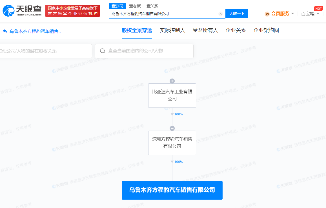This screenshot has width=326, height=208.
Task: Expand shareholders above 比亚迪汽车工业有限公司
Action: [172, 81]
